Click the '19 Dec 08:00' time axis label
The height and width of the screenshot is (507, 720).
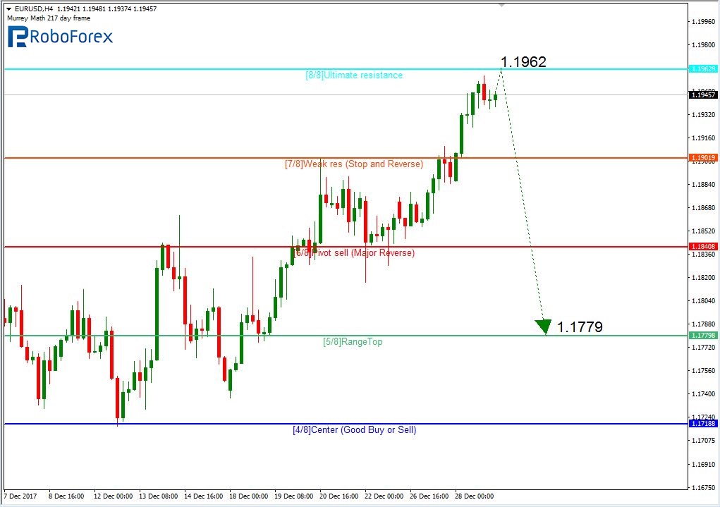pyautogui.click(x=294, y=496)
